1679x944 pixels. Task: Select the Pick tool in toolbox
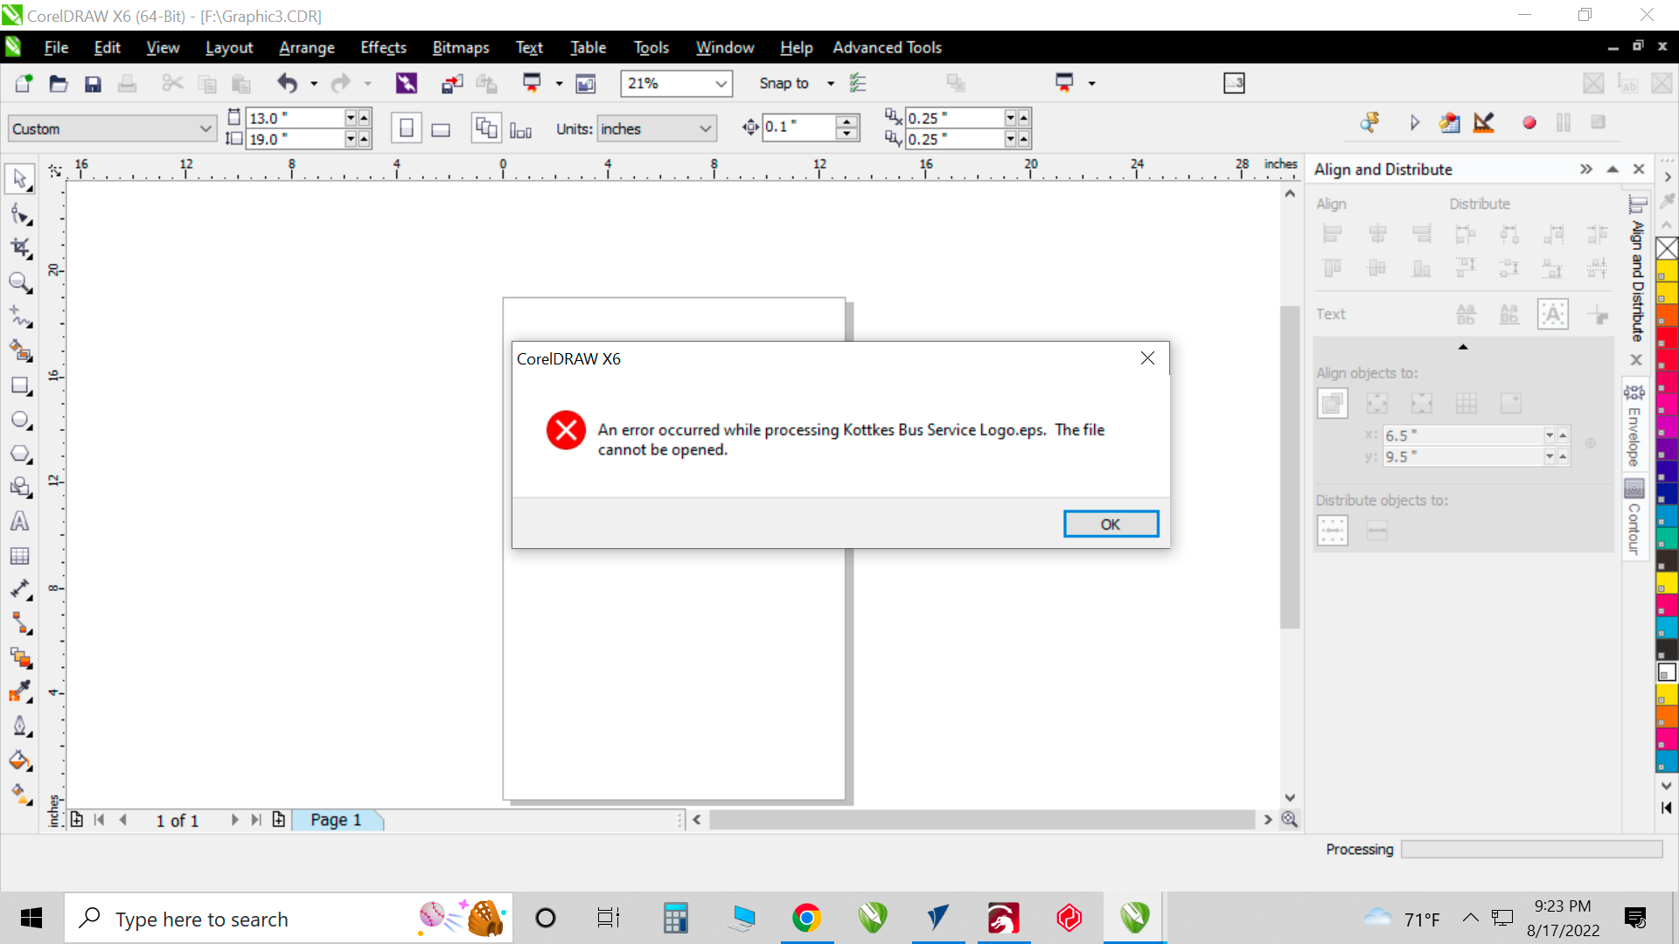19,178
